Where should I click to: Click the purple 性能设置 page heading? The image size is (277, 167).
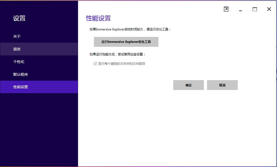(x=98, y=18)
